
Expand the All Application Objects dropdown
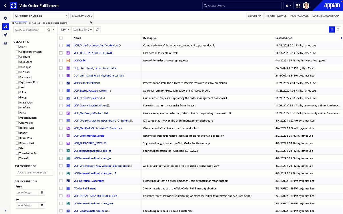pyautogui.click(x=41, y=16)
